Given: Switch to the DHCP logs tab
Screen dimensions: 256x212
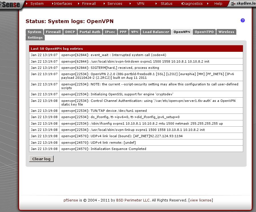Looking at the screenshot, I should tap(70, 32).
